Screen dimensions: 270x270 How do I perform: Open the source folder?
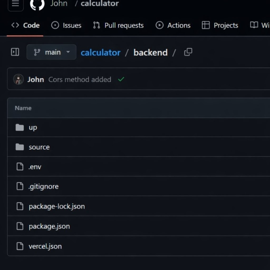tap(39, 147)
